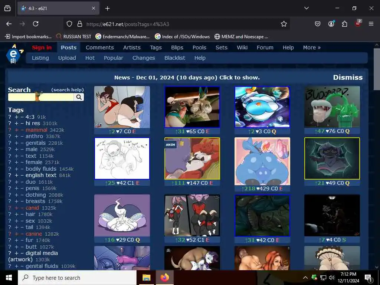Click the taskbar 'Type here to search' box
Image resolution: width=380 pixels, height=285 pixels.
(x=77, y=278)
